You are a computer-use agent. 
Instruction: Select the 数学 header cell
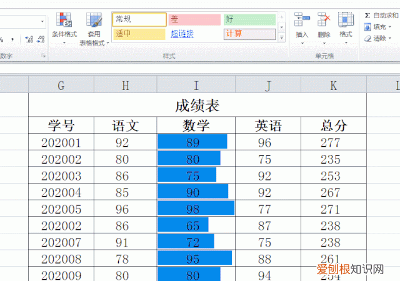[196, 125]
